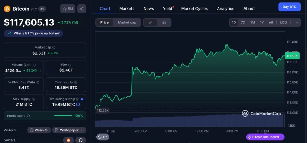Click the $2.46T FDV value

66,70
